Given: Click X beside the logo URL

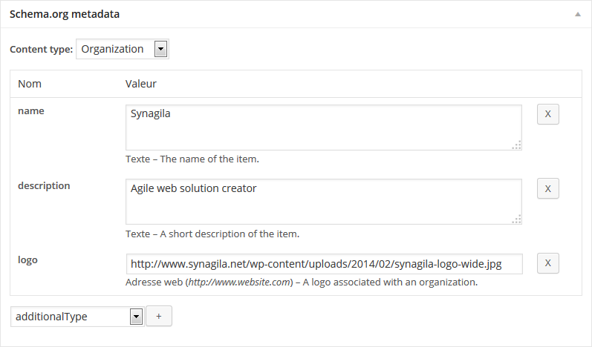Looking at the screenshot, I should point(547,263).
